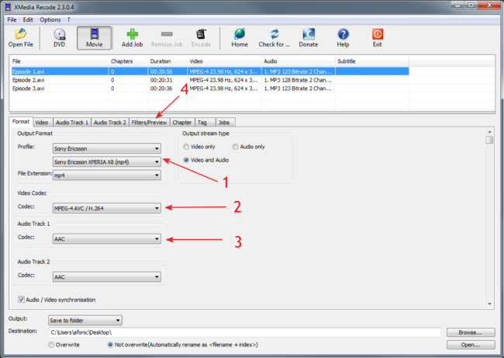Screen dimensions: 504x358
Task: Open the Sony Ericsson XPERIA X8 model dropdown
Action: click(107, 162)
